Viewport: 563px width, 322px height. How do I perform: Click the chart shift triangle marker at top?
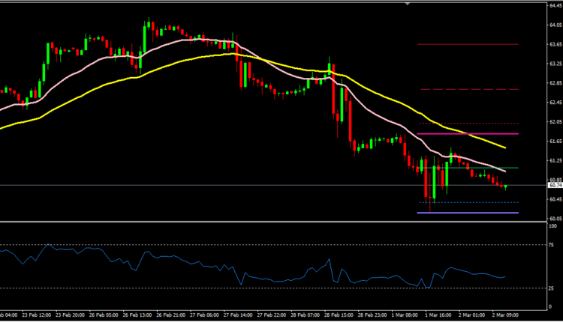[408, 4]
